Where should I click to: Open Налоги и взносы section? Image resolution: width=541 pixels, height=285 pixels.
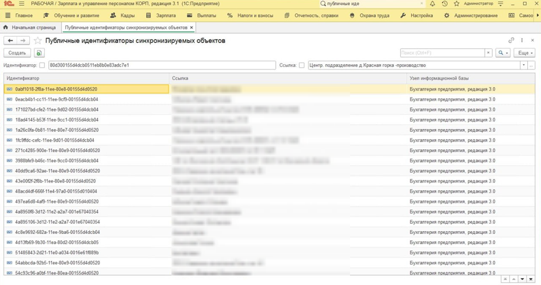pyautogui.click(x=250, y=15)
